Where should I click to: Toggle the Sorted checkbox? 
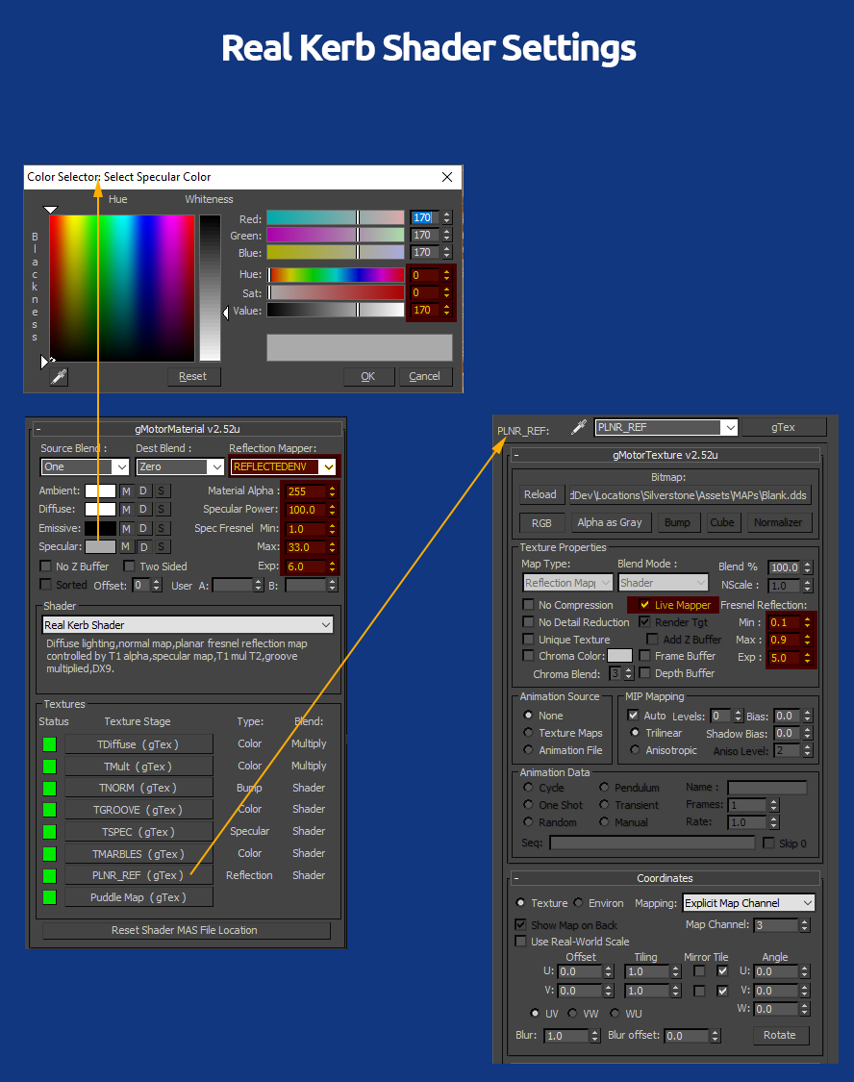45,585
